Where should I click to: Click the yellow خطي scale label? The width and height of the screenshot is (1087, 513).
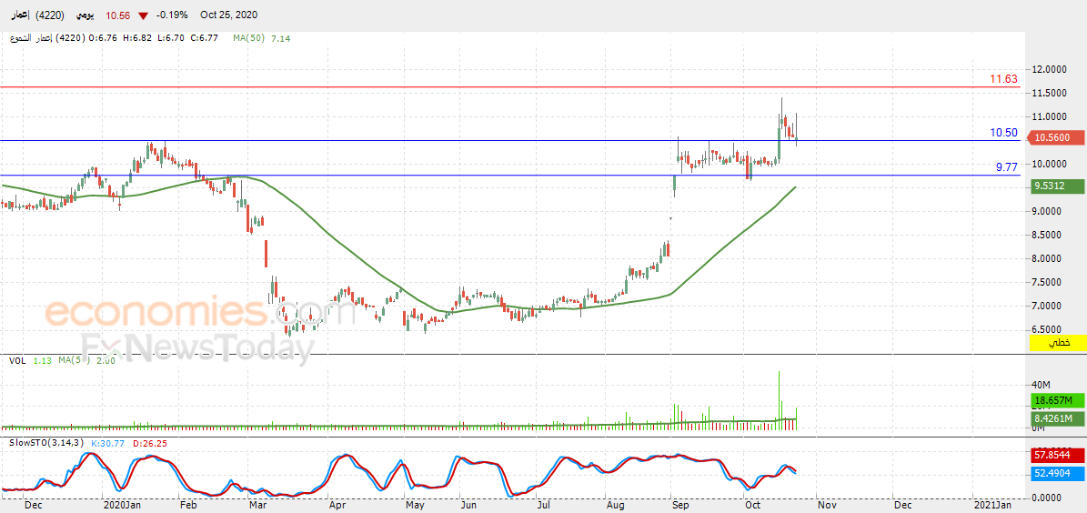coord(1057,343)
